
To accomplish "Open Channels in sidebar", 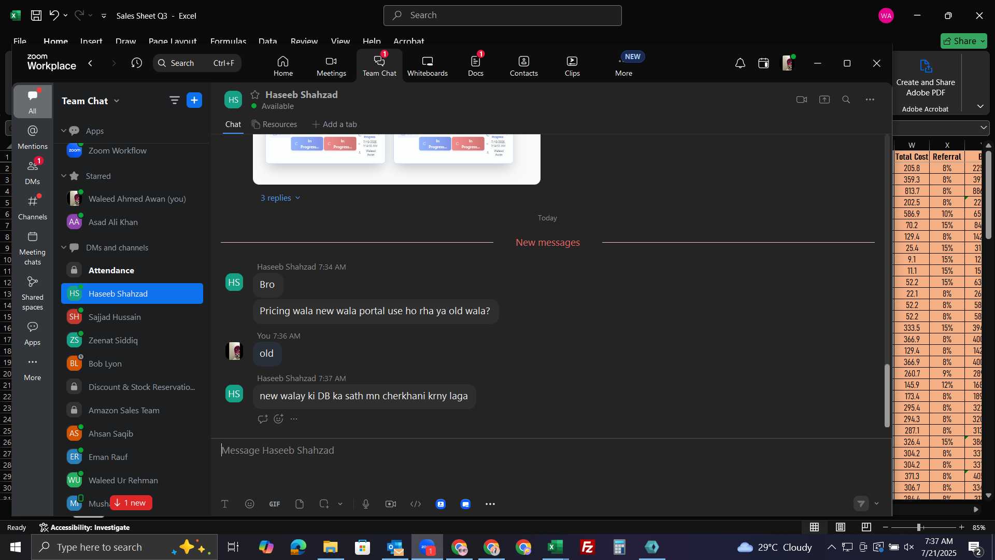I will click(33, 208).
